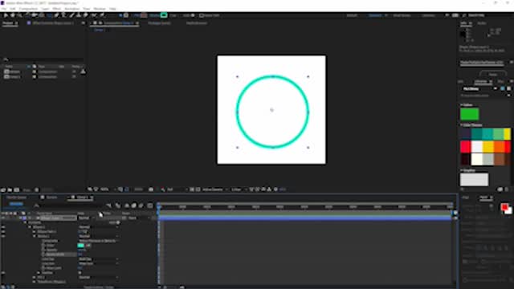Screen dimensions: 514x289
Task: Click the Color property stopwatch
Action: tap(43, 246)
